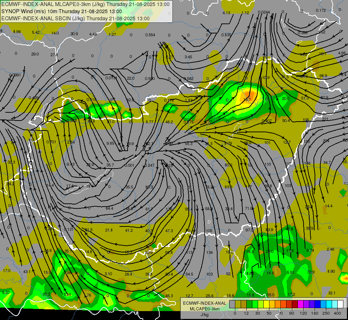Click the map value 26.8

pyautogui.click(x=129, y=274)
